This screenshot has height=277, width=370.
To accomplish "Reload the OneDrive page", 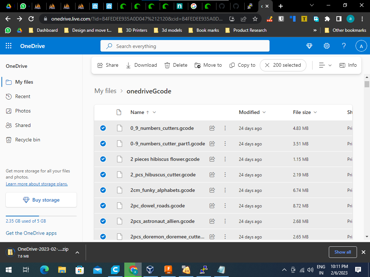I will (x=31, y=19).
